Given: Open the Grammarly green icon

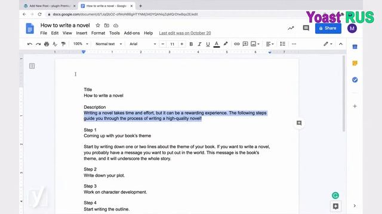Looking at the screenshot, I should click(x=335, y=196).
